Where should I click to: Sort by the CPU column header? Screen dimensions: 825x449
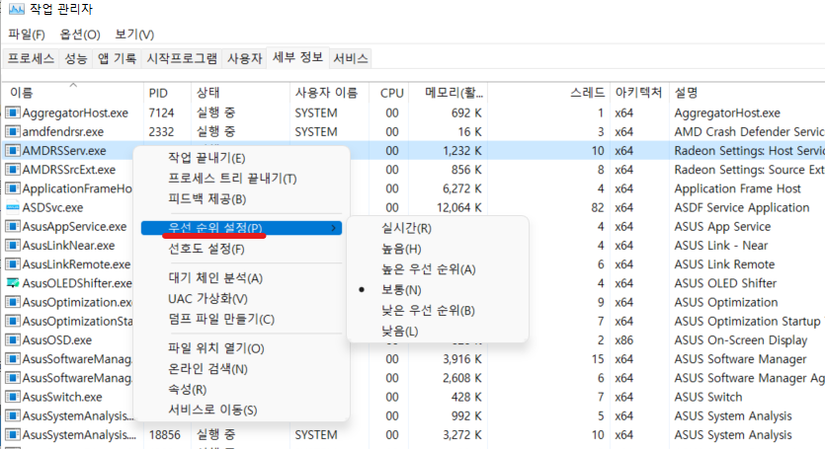tap(389, 93)
